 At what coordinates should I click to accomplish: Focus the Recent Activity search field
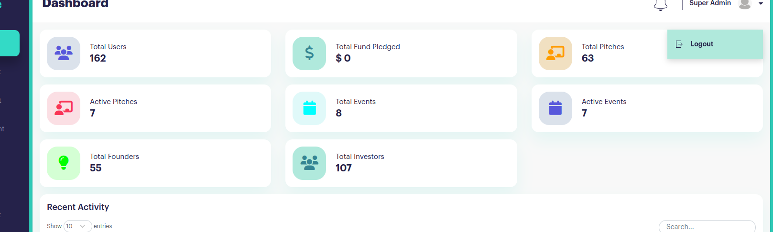click(x=707, y=227)
